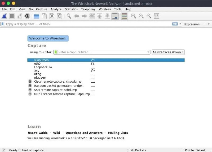The width and height of the screenshot is (212, 152).
Task: Open the Wireless menu
Action: click(105, 9)
